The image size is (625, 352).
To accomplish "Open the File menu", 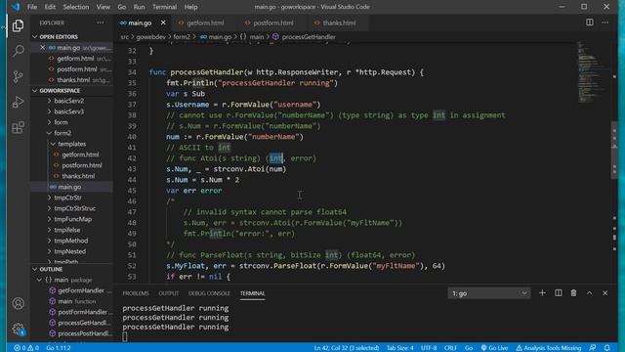I will (x=32, y=7).
